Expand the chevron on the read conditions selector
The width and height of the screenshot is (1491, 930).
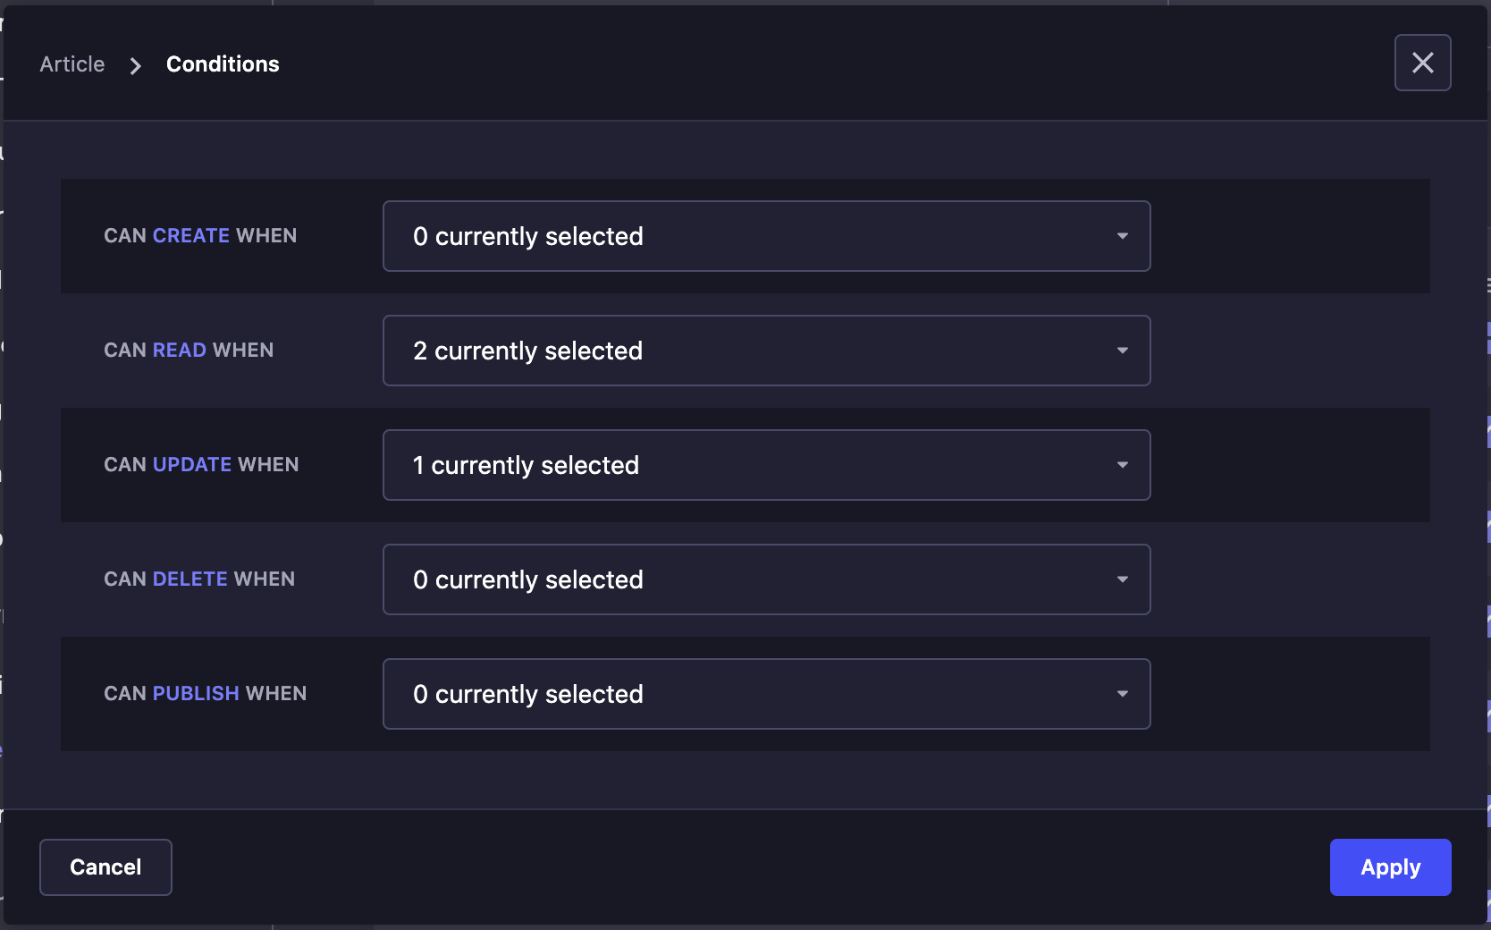pyautogui.click(x=1123, y=351)
